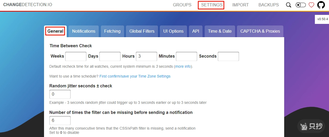Open the API tab
Viewport: 329px width, 137px height.
pos(196,31)
